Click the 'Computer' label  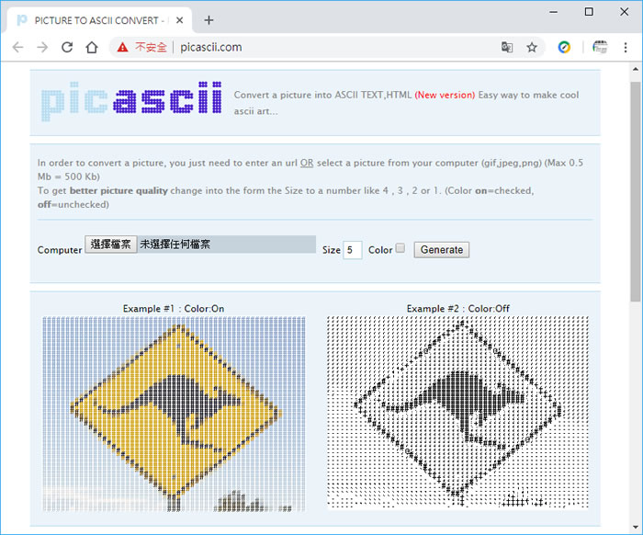(x=60, y=250)
